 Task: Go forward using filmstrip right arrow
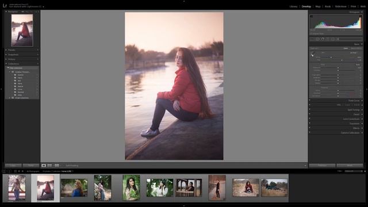(x=22, y=171)
